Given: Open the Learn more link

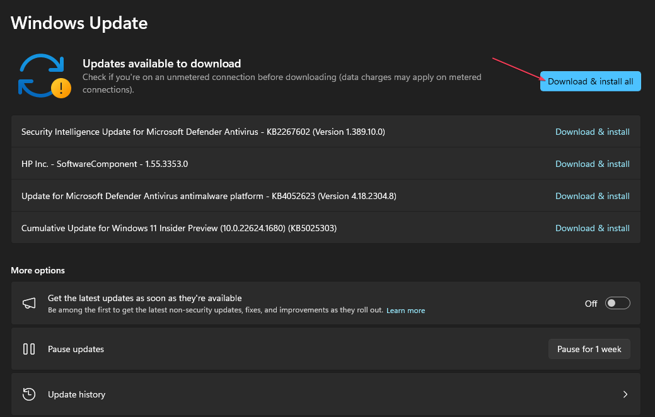Looking at the screenshot, I should [405, 311].
